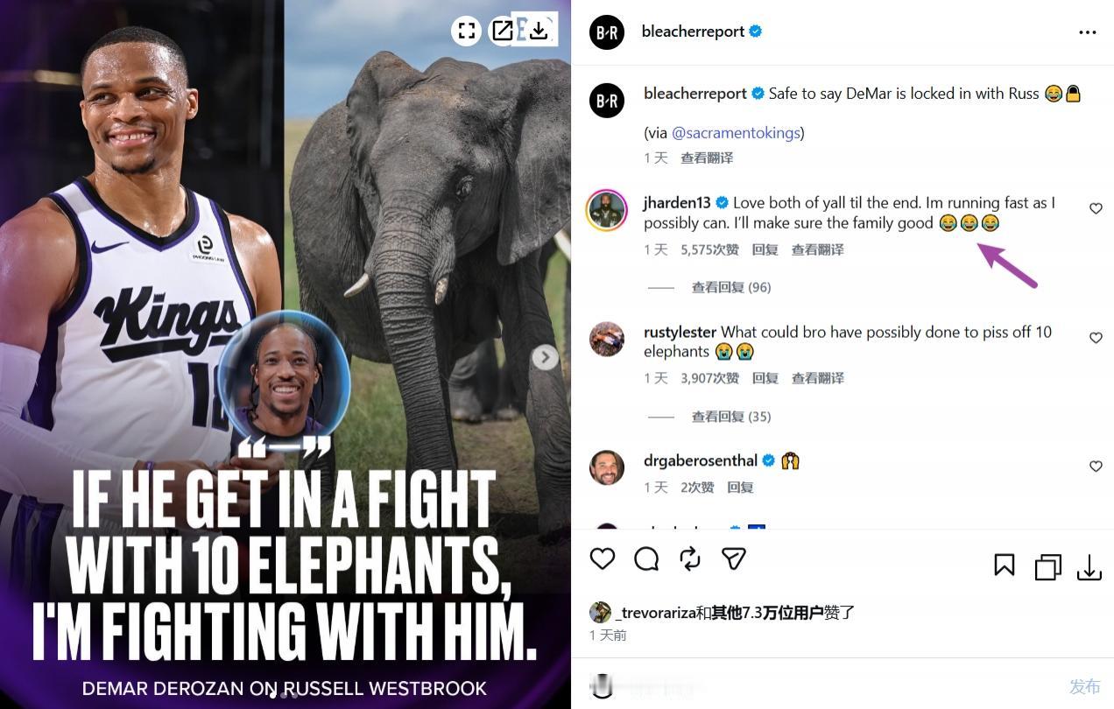1114x709 pixels.
Task: Reply to drgaberosenthal's comment
Action: tap(740, 488)
